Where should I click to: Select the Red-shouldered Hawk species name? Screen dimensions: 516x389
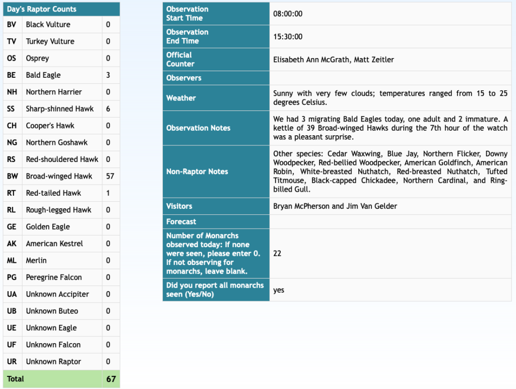pyautogui.click(x=62, y=159)
